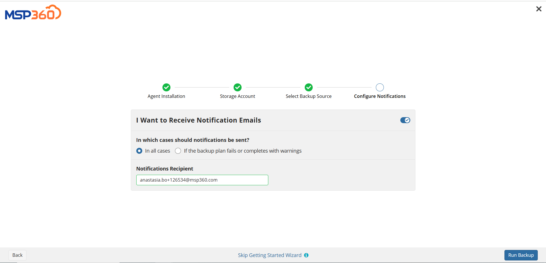This screenshot has height=263, width=546.
Task: Click the Storage Account completed checkmark icon
Action: click(x=237, y=87)
